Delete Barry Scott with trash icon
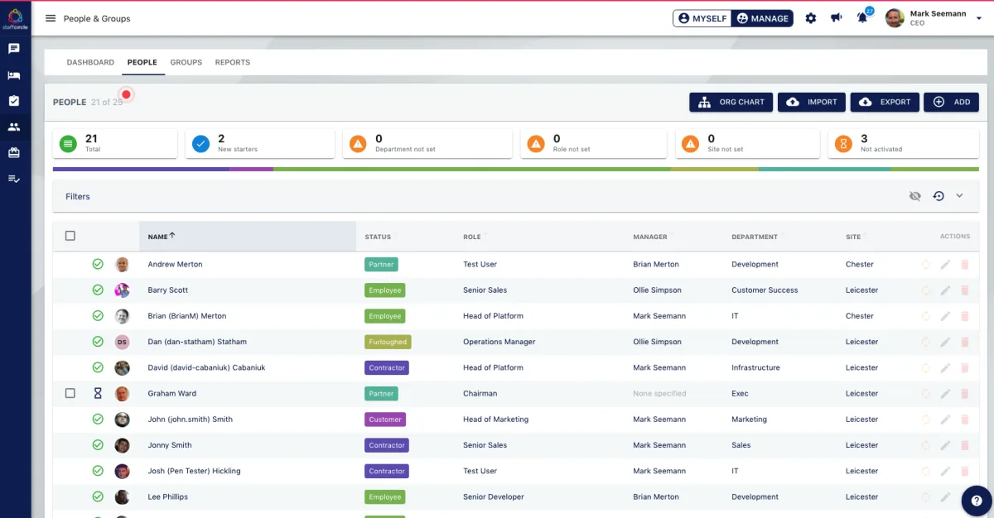This screenshot has width=994, height=518. tap(964, 290)
